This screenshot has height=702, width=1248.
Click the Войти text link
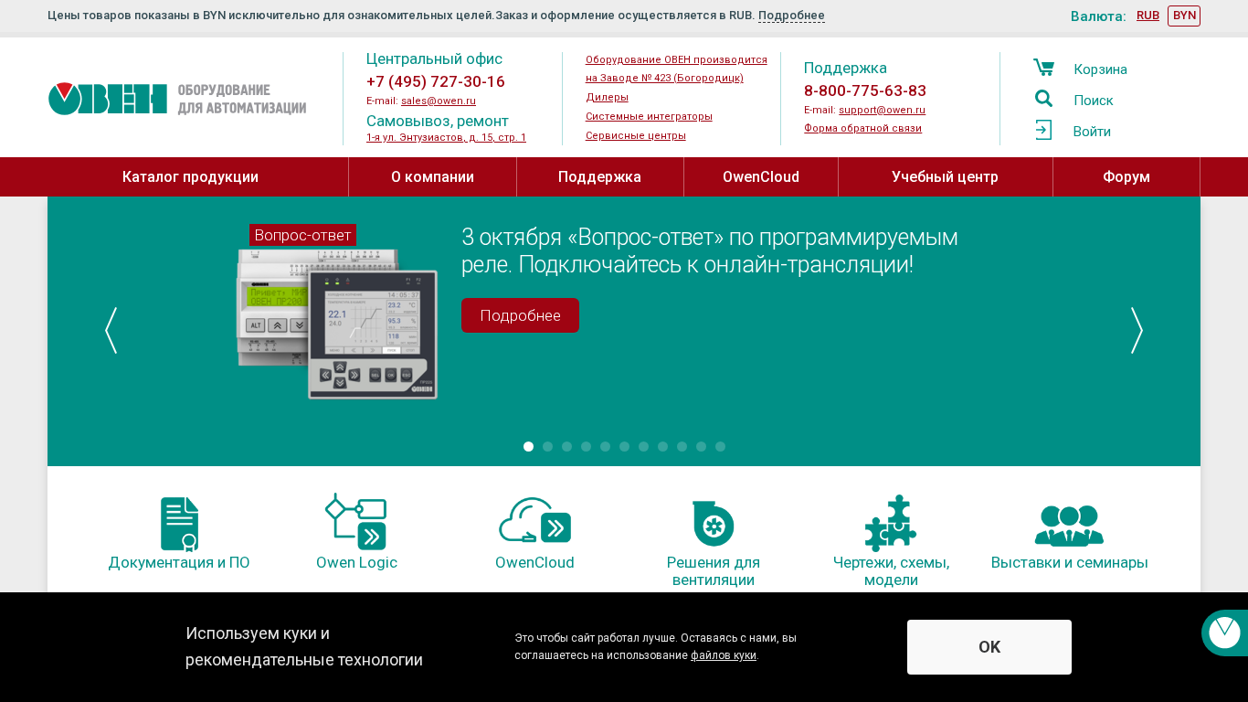[1092, 132]
